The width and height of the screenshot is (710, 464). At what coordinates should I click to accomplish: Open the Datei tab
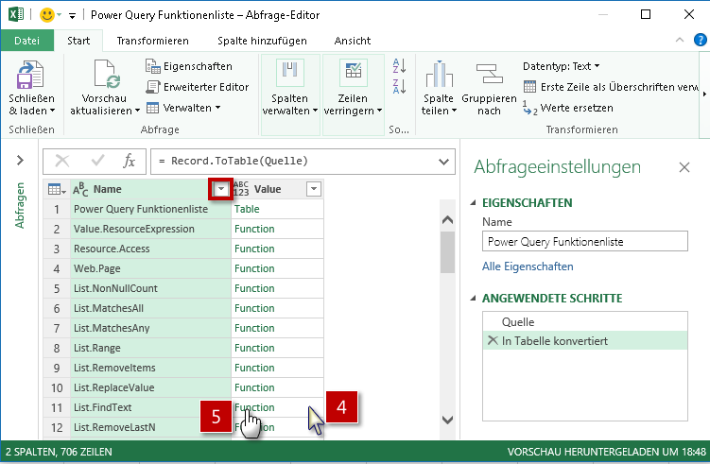pos(27,41)
